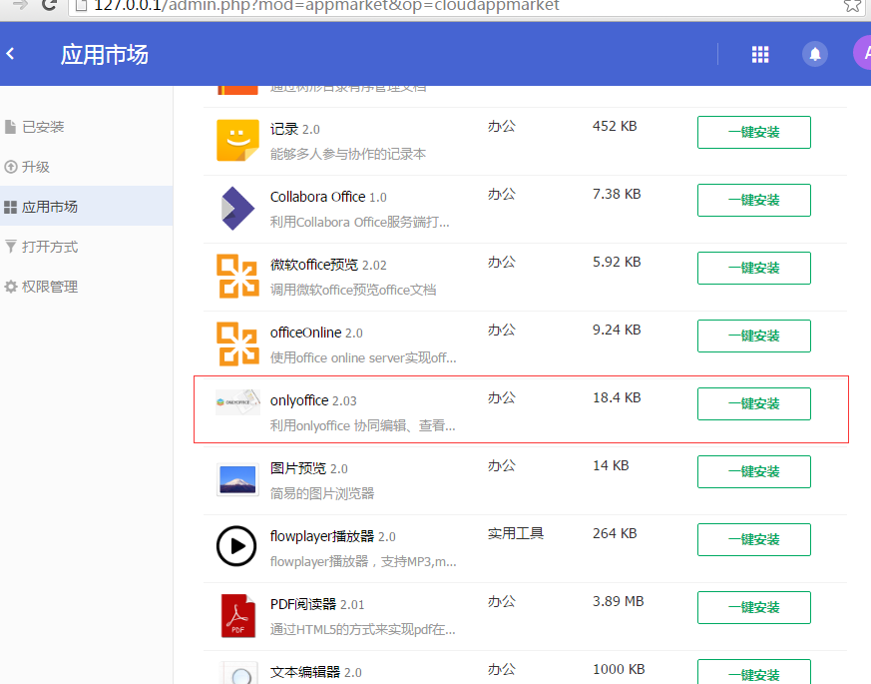Viewport: 871px width, 684px height.
Task: Click description 调用微软office预览office文档
Action: tap(353, 290)
